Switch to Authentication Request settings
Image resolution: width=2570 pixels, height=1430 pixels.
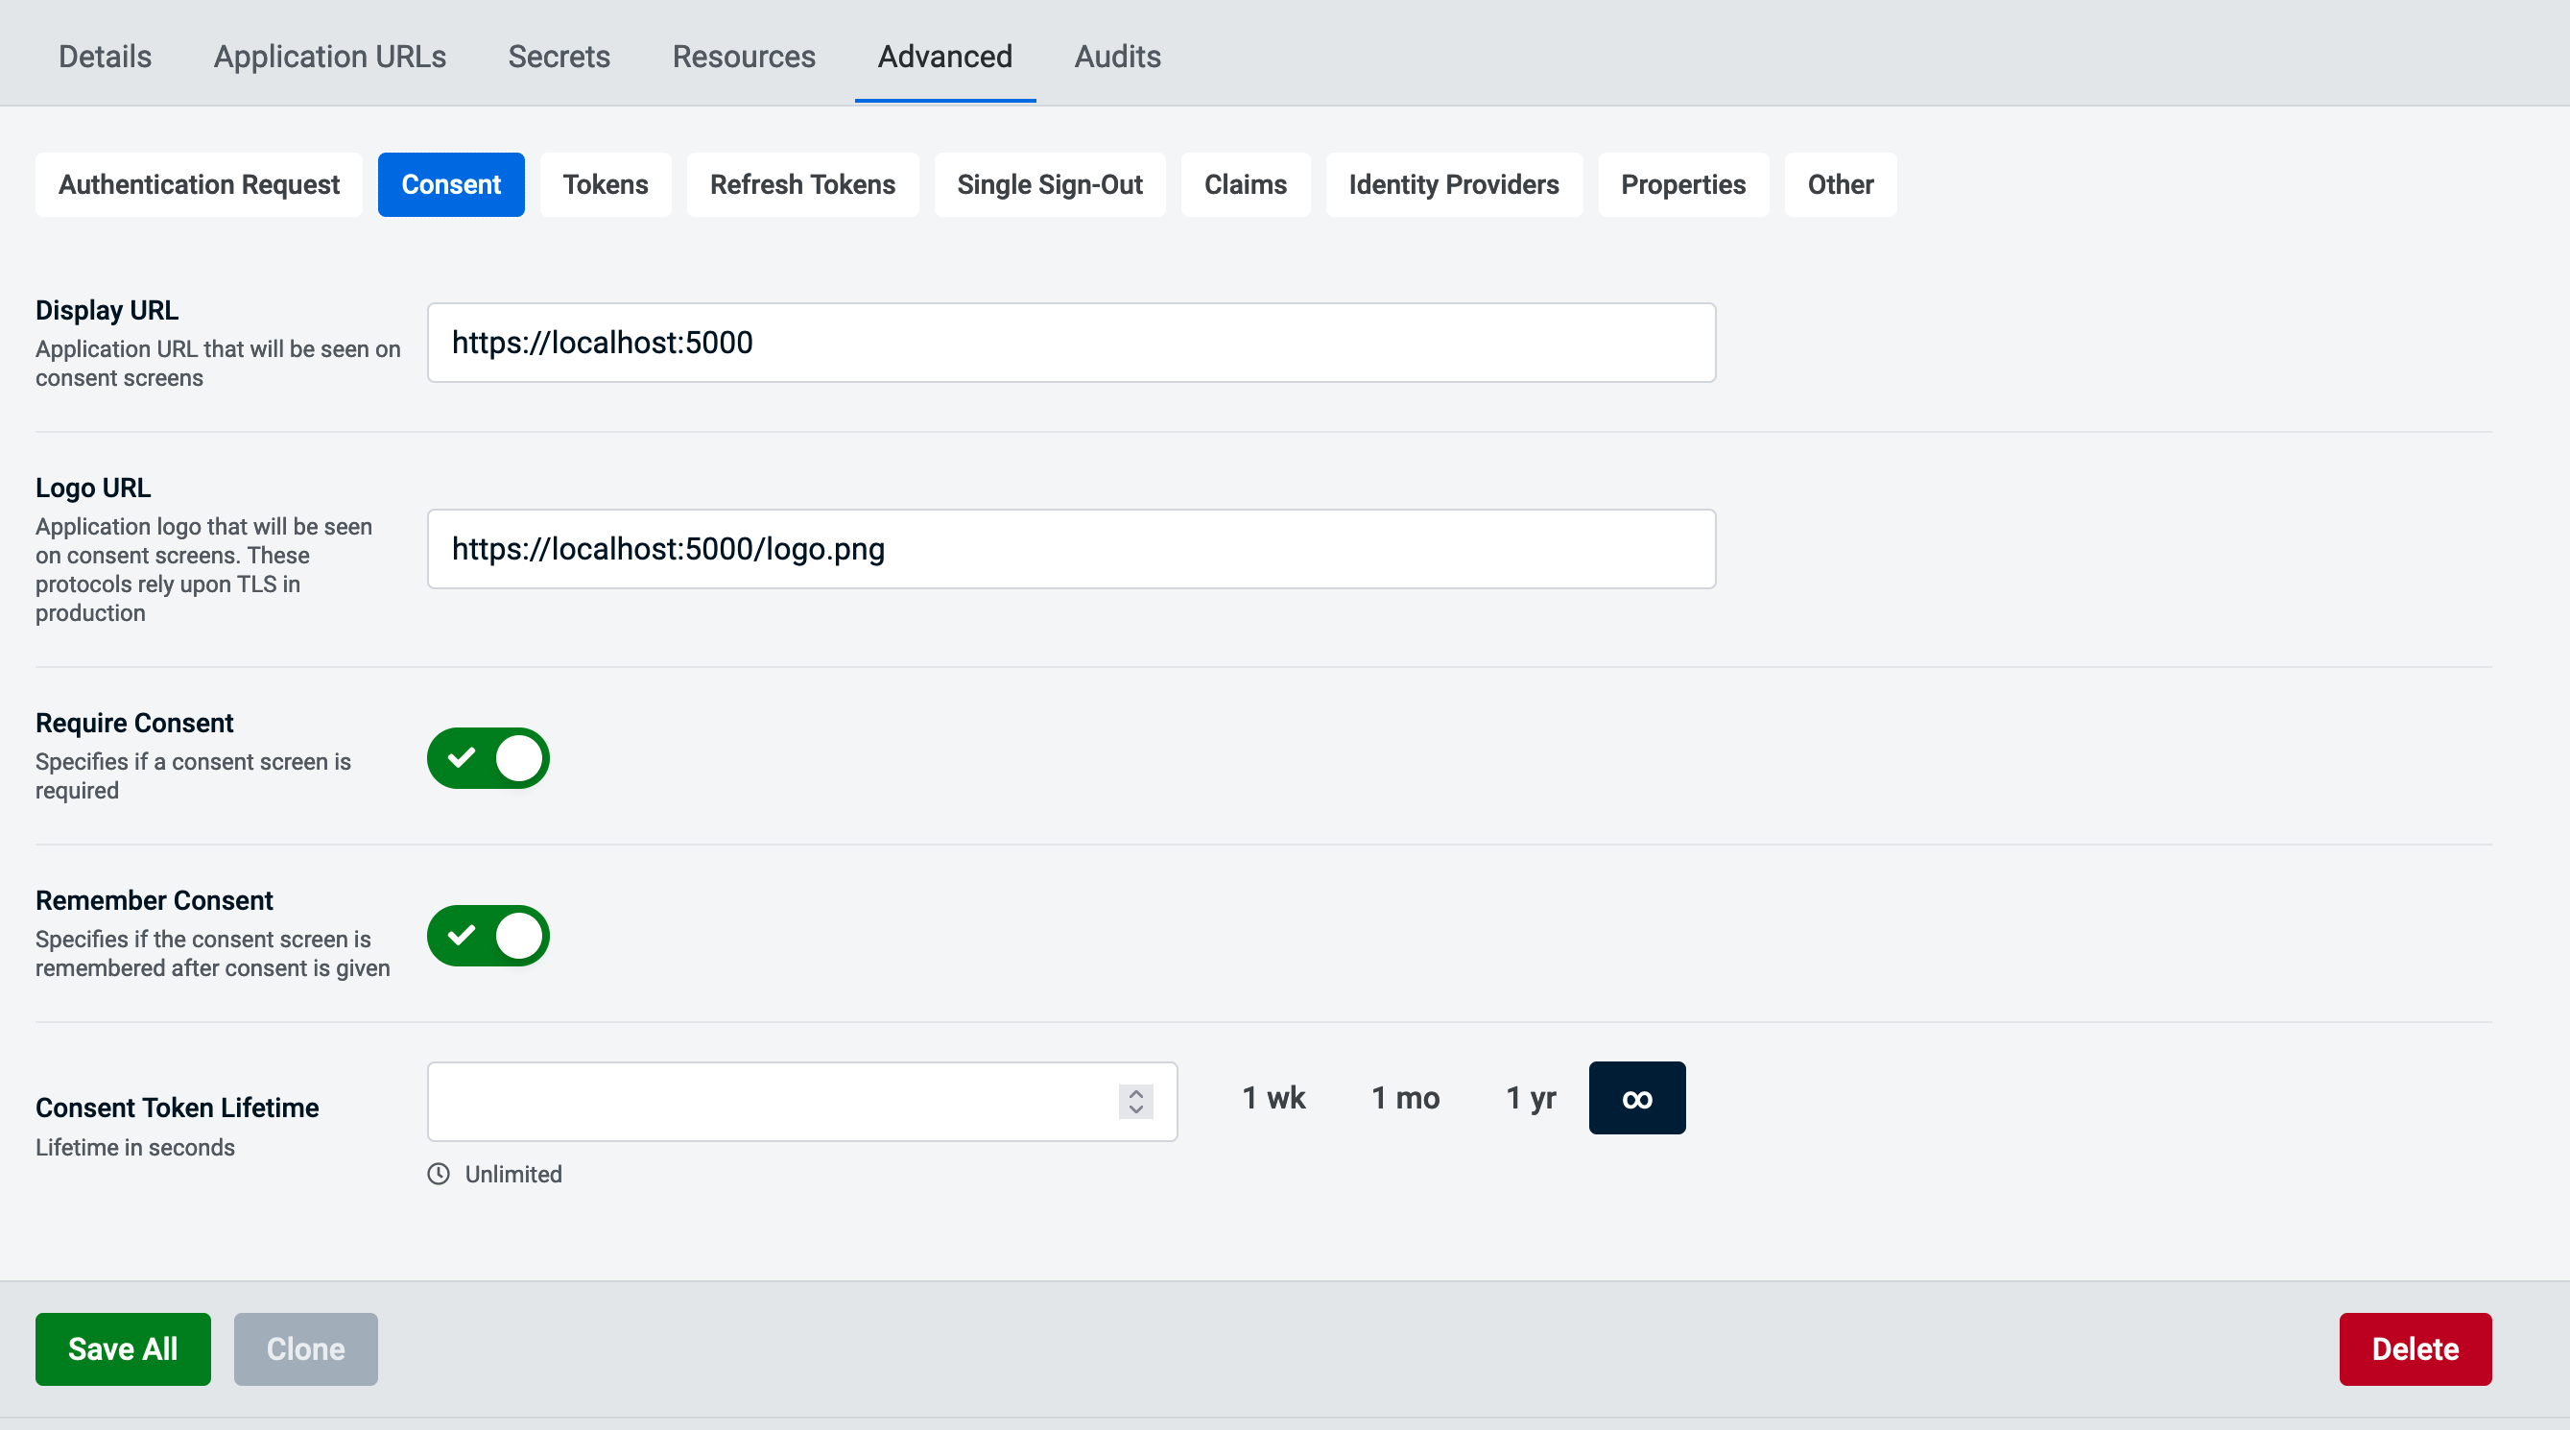198,184
